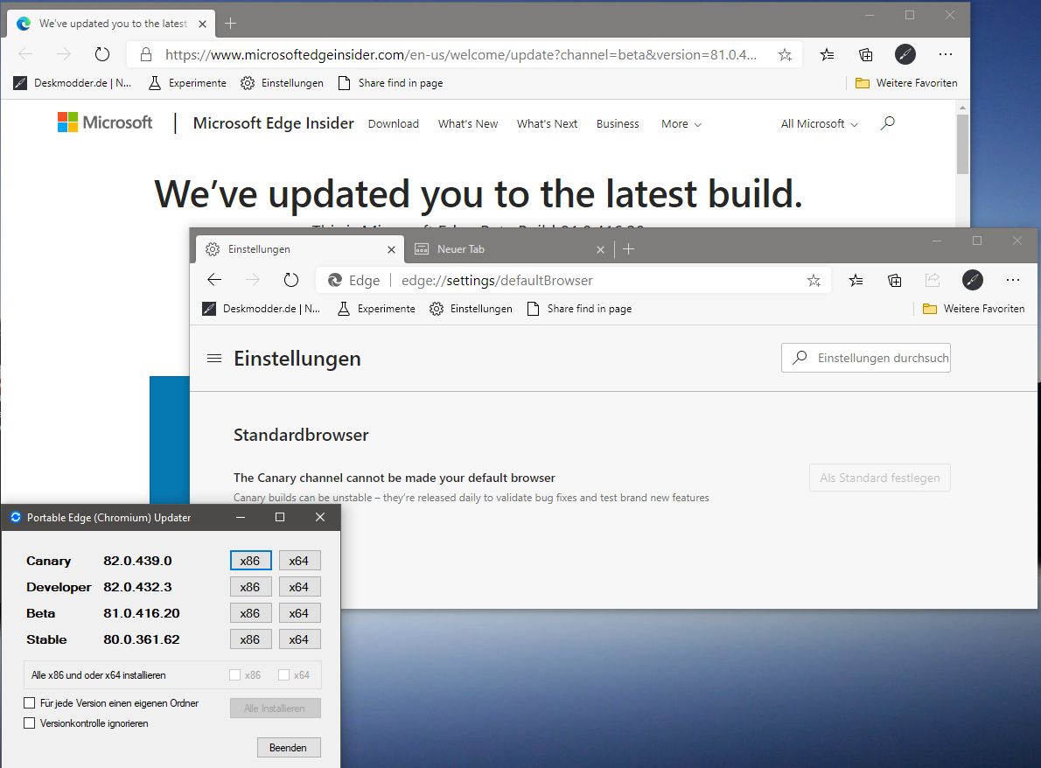Open Deskmodder.de bookmark in the settings window
1041x768 pixels.
pos(261,309)
